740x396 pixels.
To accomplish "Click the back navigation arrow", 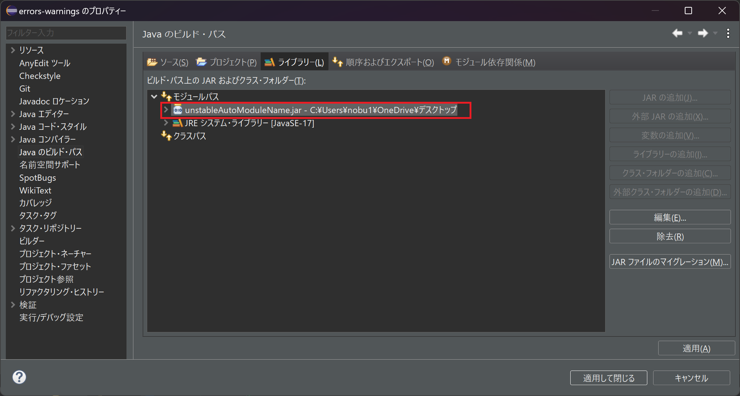I will click(677, 33).
